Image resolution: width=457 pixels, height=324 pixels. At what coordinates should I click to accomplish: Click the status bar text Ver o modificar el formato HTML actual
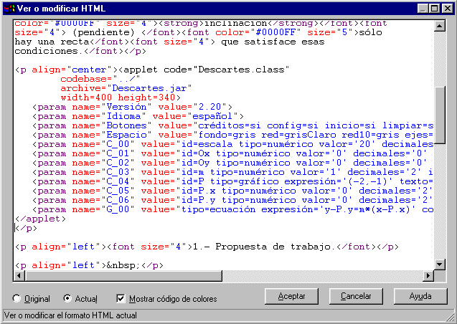point(70,315)
